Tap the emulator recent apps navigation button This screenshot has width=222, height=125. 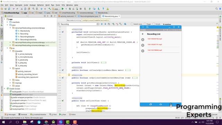point(151,105)
